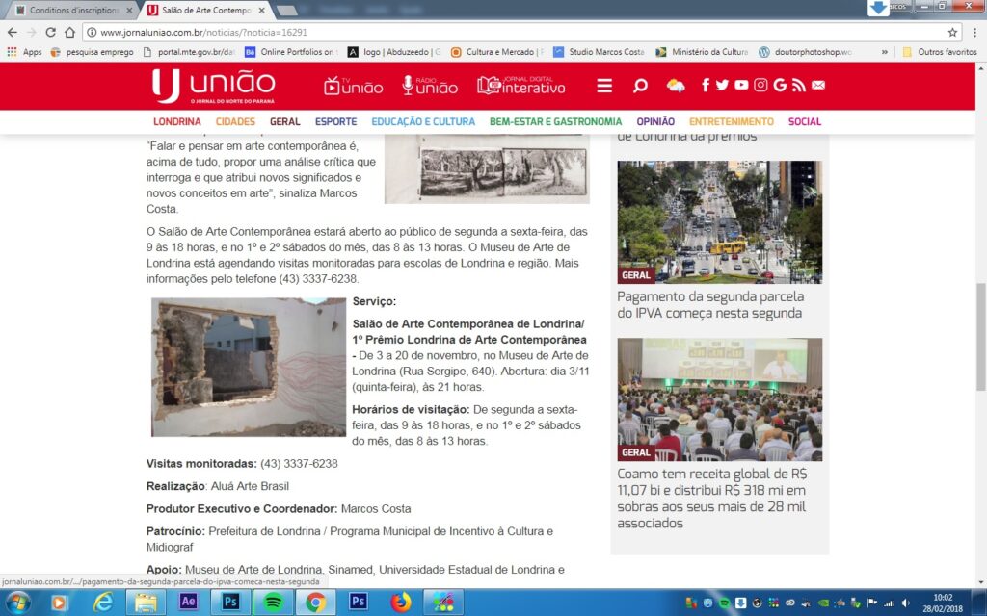Click the IPVA payment news thumbnail
987x616 pixels.
pyautogui.click(x=719, y=221)
